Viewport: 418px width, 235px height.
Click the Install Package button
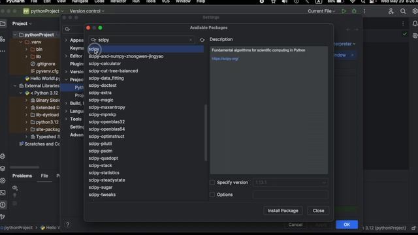tap(283, 211)
